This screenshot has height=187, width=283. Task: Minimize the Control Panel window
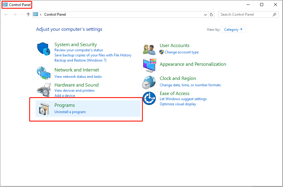pos(248,5)
